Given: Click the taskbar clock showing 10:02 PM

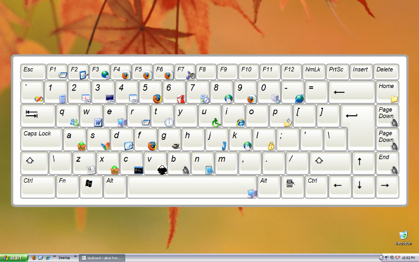Looking at the screenshot, I should point(409,258).
